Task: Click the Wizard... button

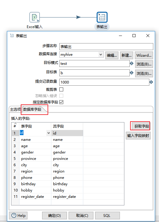Action: [144, 55]
